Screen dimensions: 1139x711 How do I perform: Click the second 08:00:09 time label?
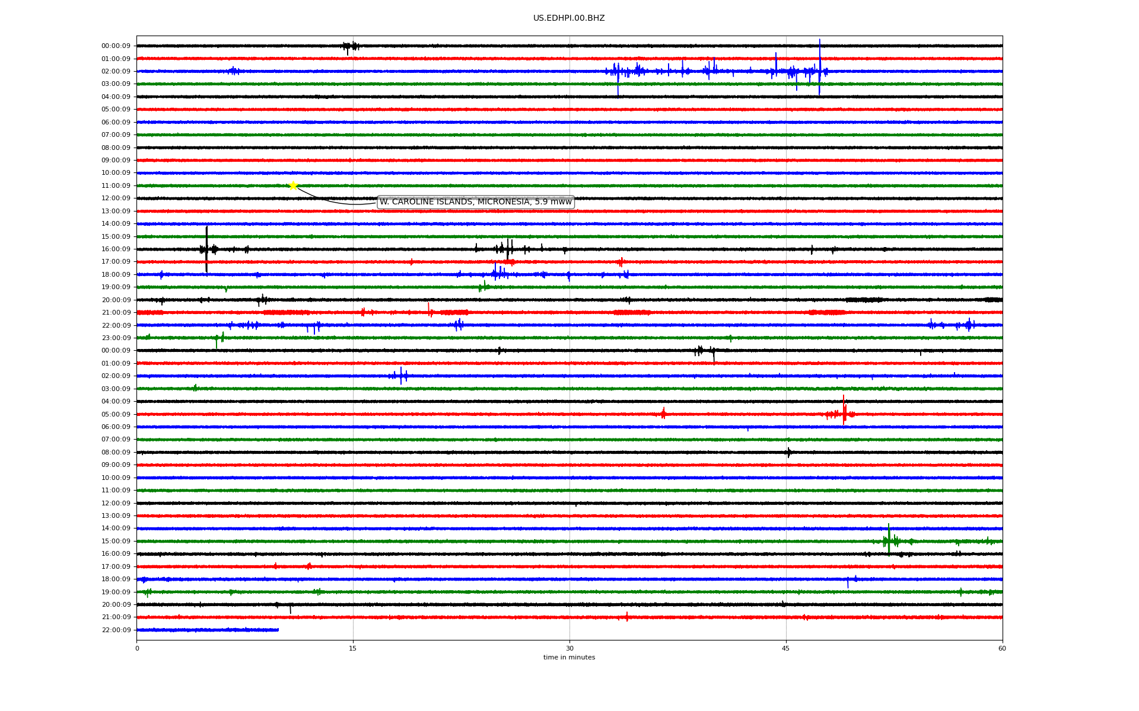point(116,453)
